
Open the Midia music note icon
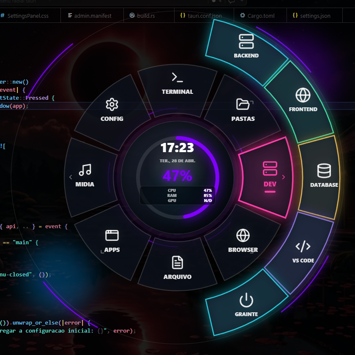pos(85,168)
